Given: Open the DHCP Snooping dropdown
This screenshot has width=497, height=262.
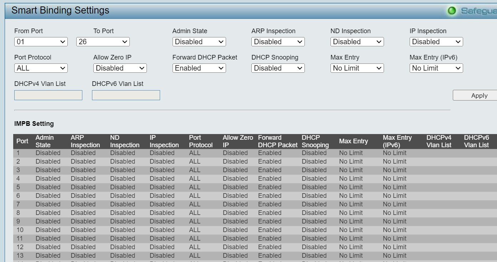Looking at the screenshot, I should coord(278,68).
